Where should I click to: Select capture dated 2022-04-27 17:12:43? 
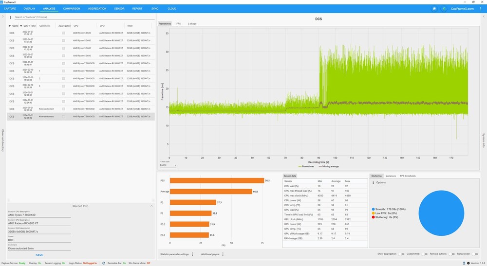click(81, 48)
